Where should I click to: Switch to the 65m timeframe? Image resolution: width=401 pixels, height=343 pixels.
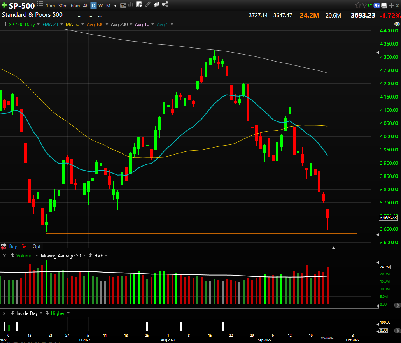(75, 5)
